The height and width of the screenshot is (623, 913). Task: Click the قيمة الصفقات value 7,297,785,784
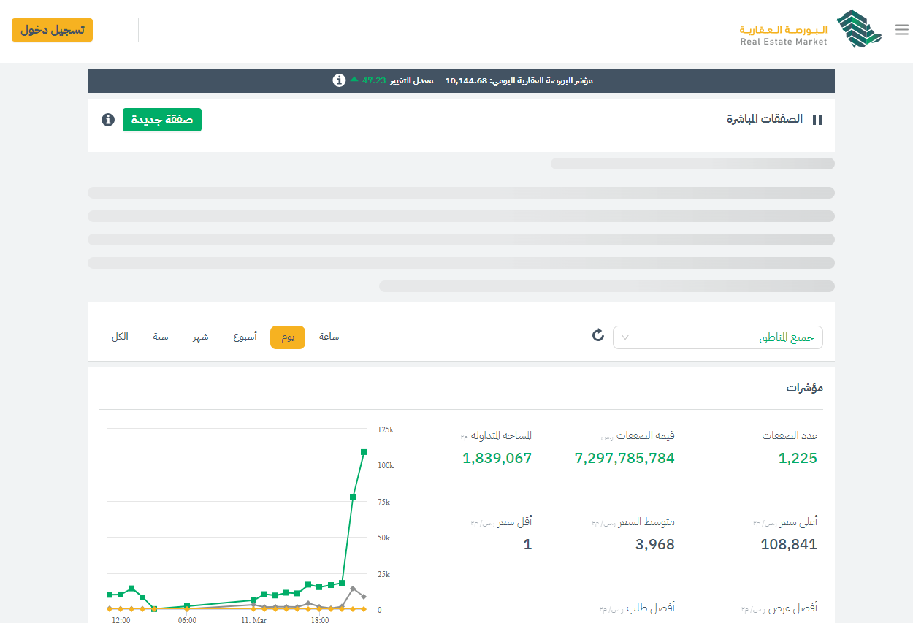point(624,459)
